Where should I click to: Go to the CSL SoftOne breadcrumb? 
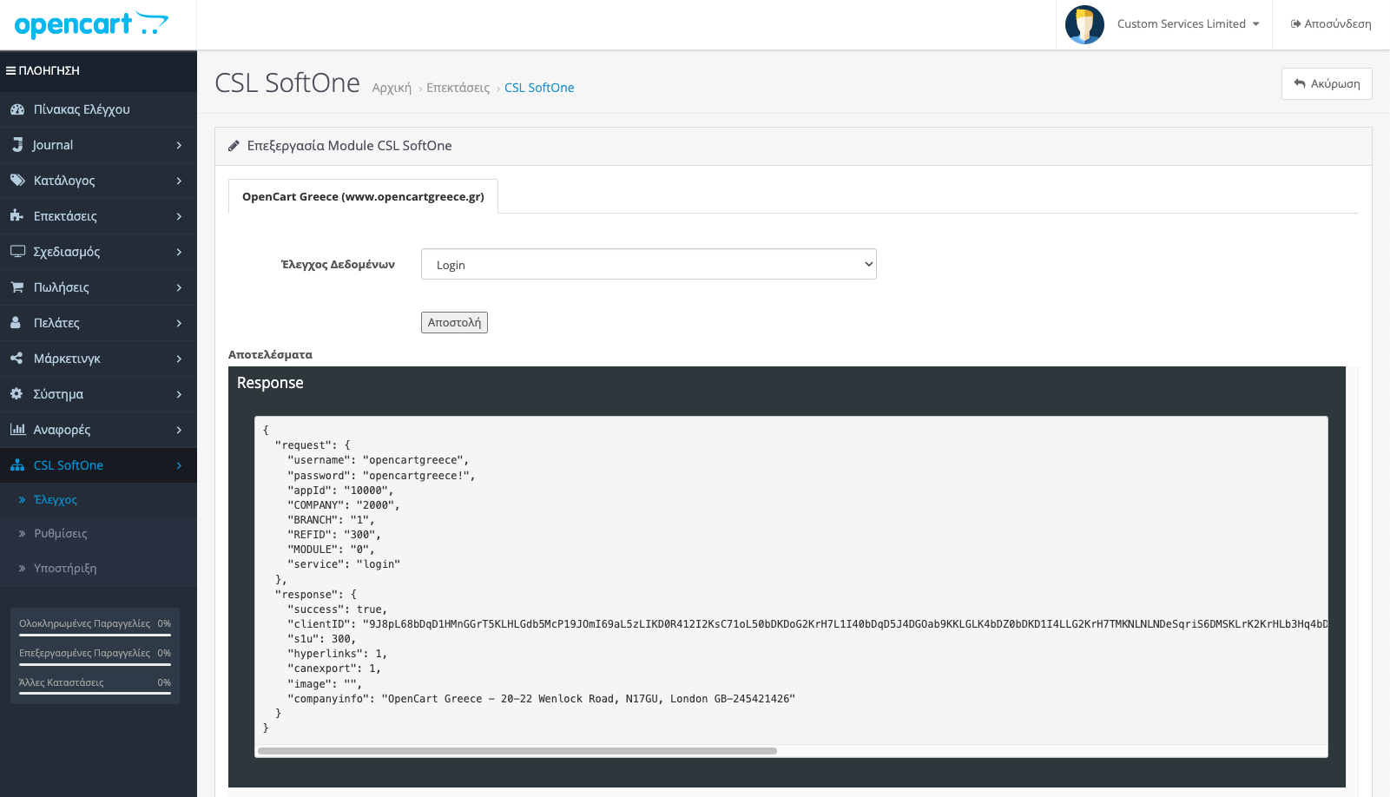(539, 88)
